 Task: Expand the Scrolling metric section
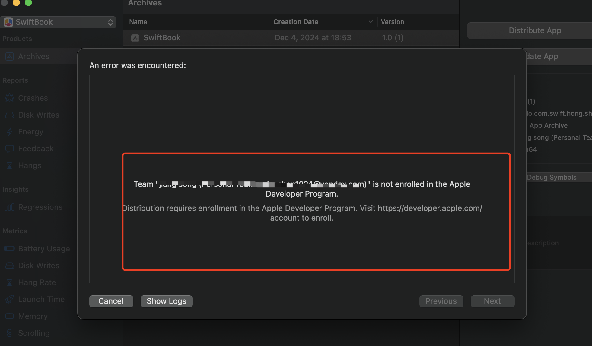34,333
